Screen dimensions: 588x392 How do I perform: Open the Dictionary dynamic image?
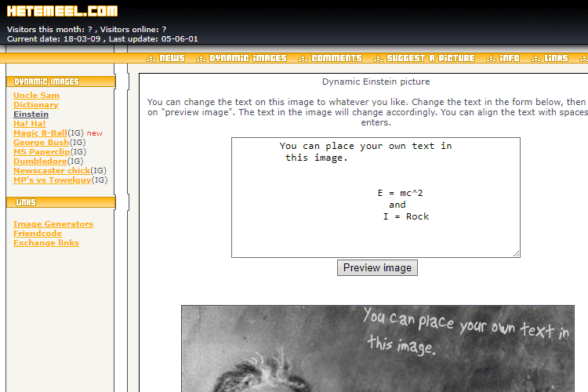point(36,104)
